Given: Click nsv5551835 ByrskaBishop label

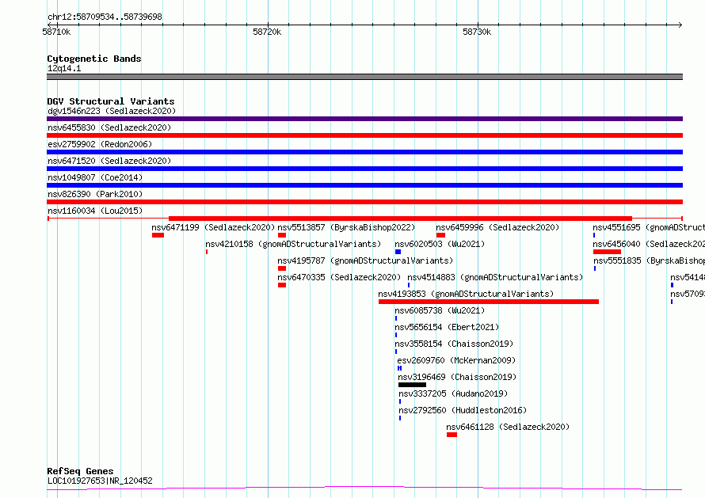Looking at the screenshot, I should [650, 260].
